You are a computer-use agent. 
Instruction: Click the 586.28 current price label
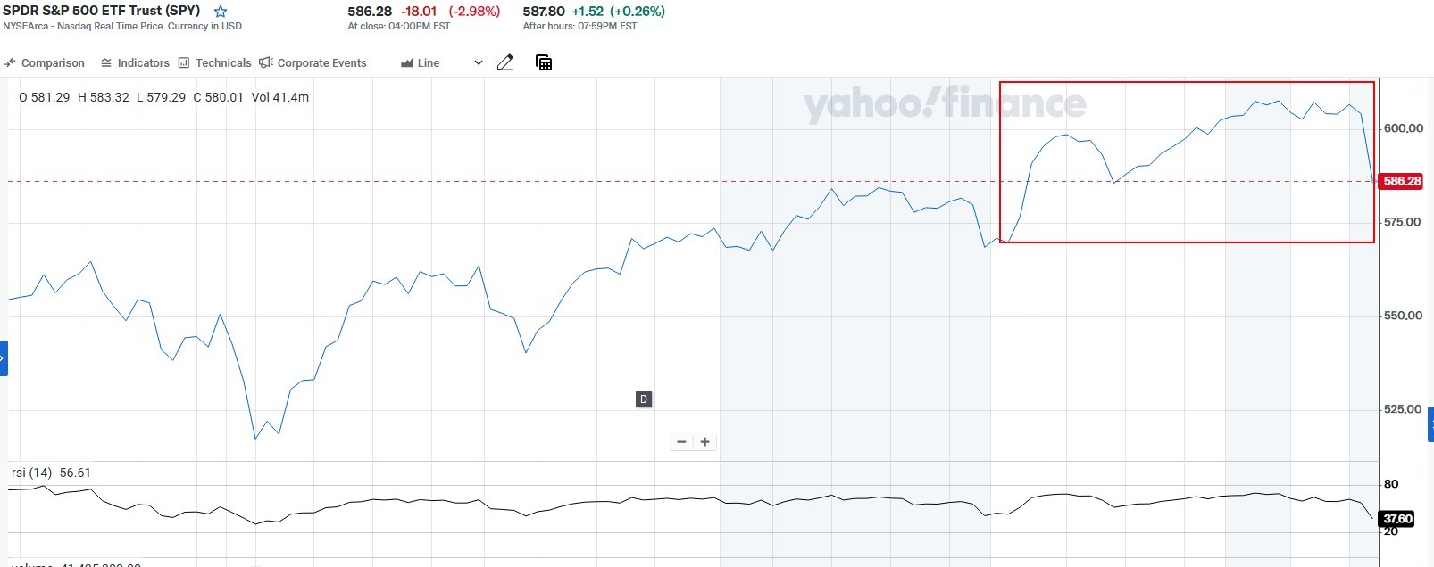tap(1401, 181)
